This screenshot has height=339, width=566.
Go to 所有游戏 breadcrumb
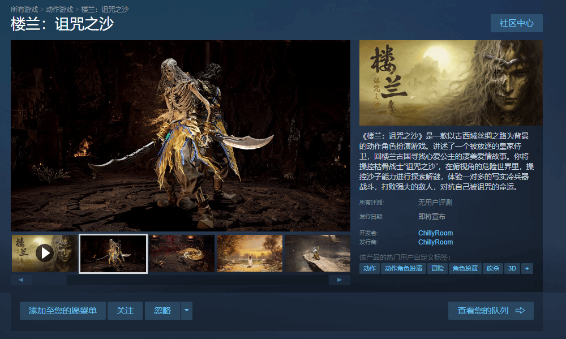point(24,10)
